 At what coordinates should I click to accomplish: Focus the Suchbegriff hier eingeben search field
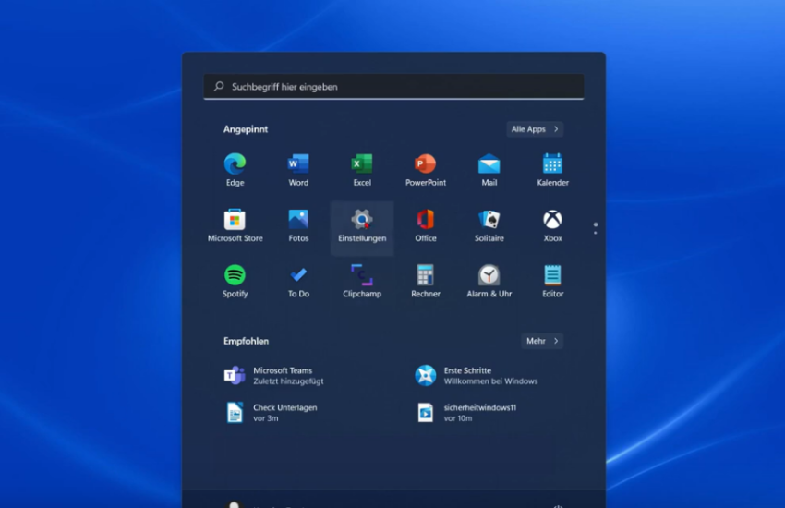(x=393, y=87)
